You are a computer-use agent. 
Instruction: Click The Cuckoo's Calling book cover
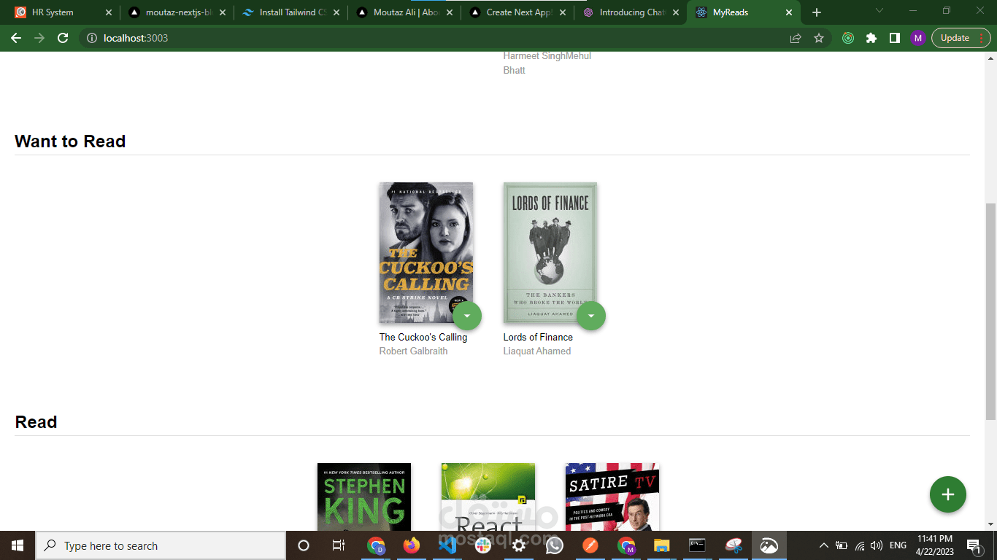click(x=426, y=252)
